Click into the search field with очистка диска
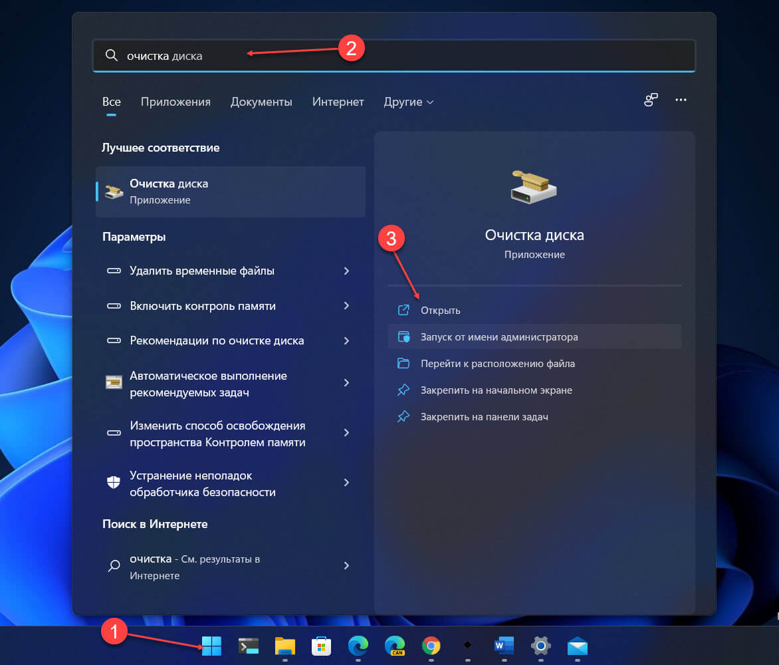The height and width of the screenshot is (665, 779). click(394, 55)
